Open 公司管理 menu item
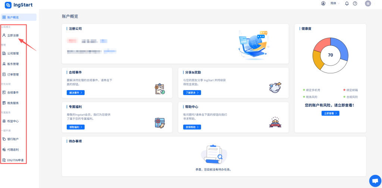Viewport: 382px width, 188px height. point(14,54)
